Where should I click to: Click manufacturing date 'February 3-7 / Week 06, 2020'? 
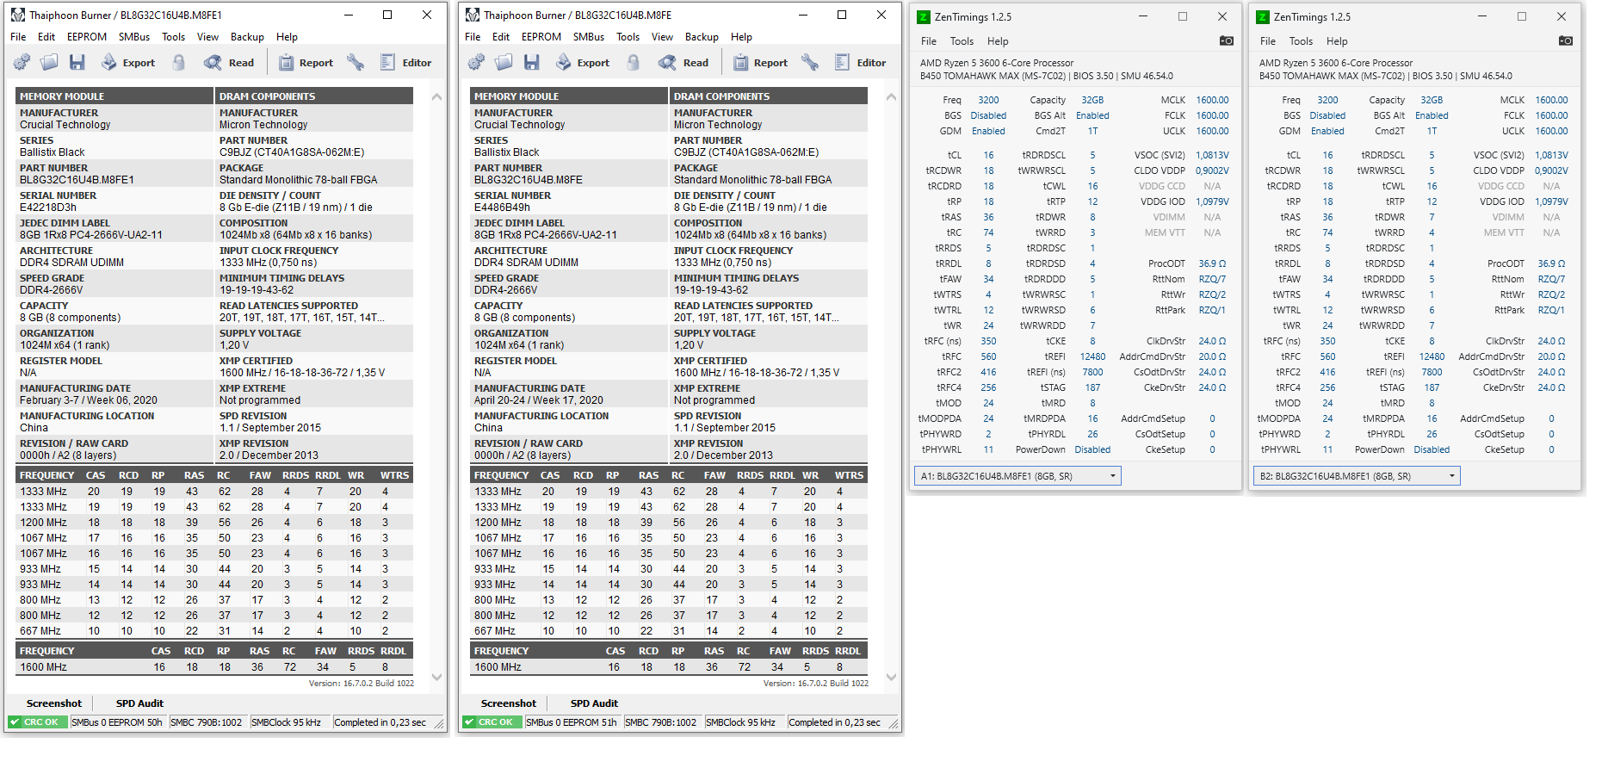pos(89,400)
